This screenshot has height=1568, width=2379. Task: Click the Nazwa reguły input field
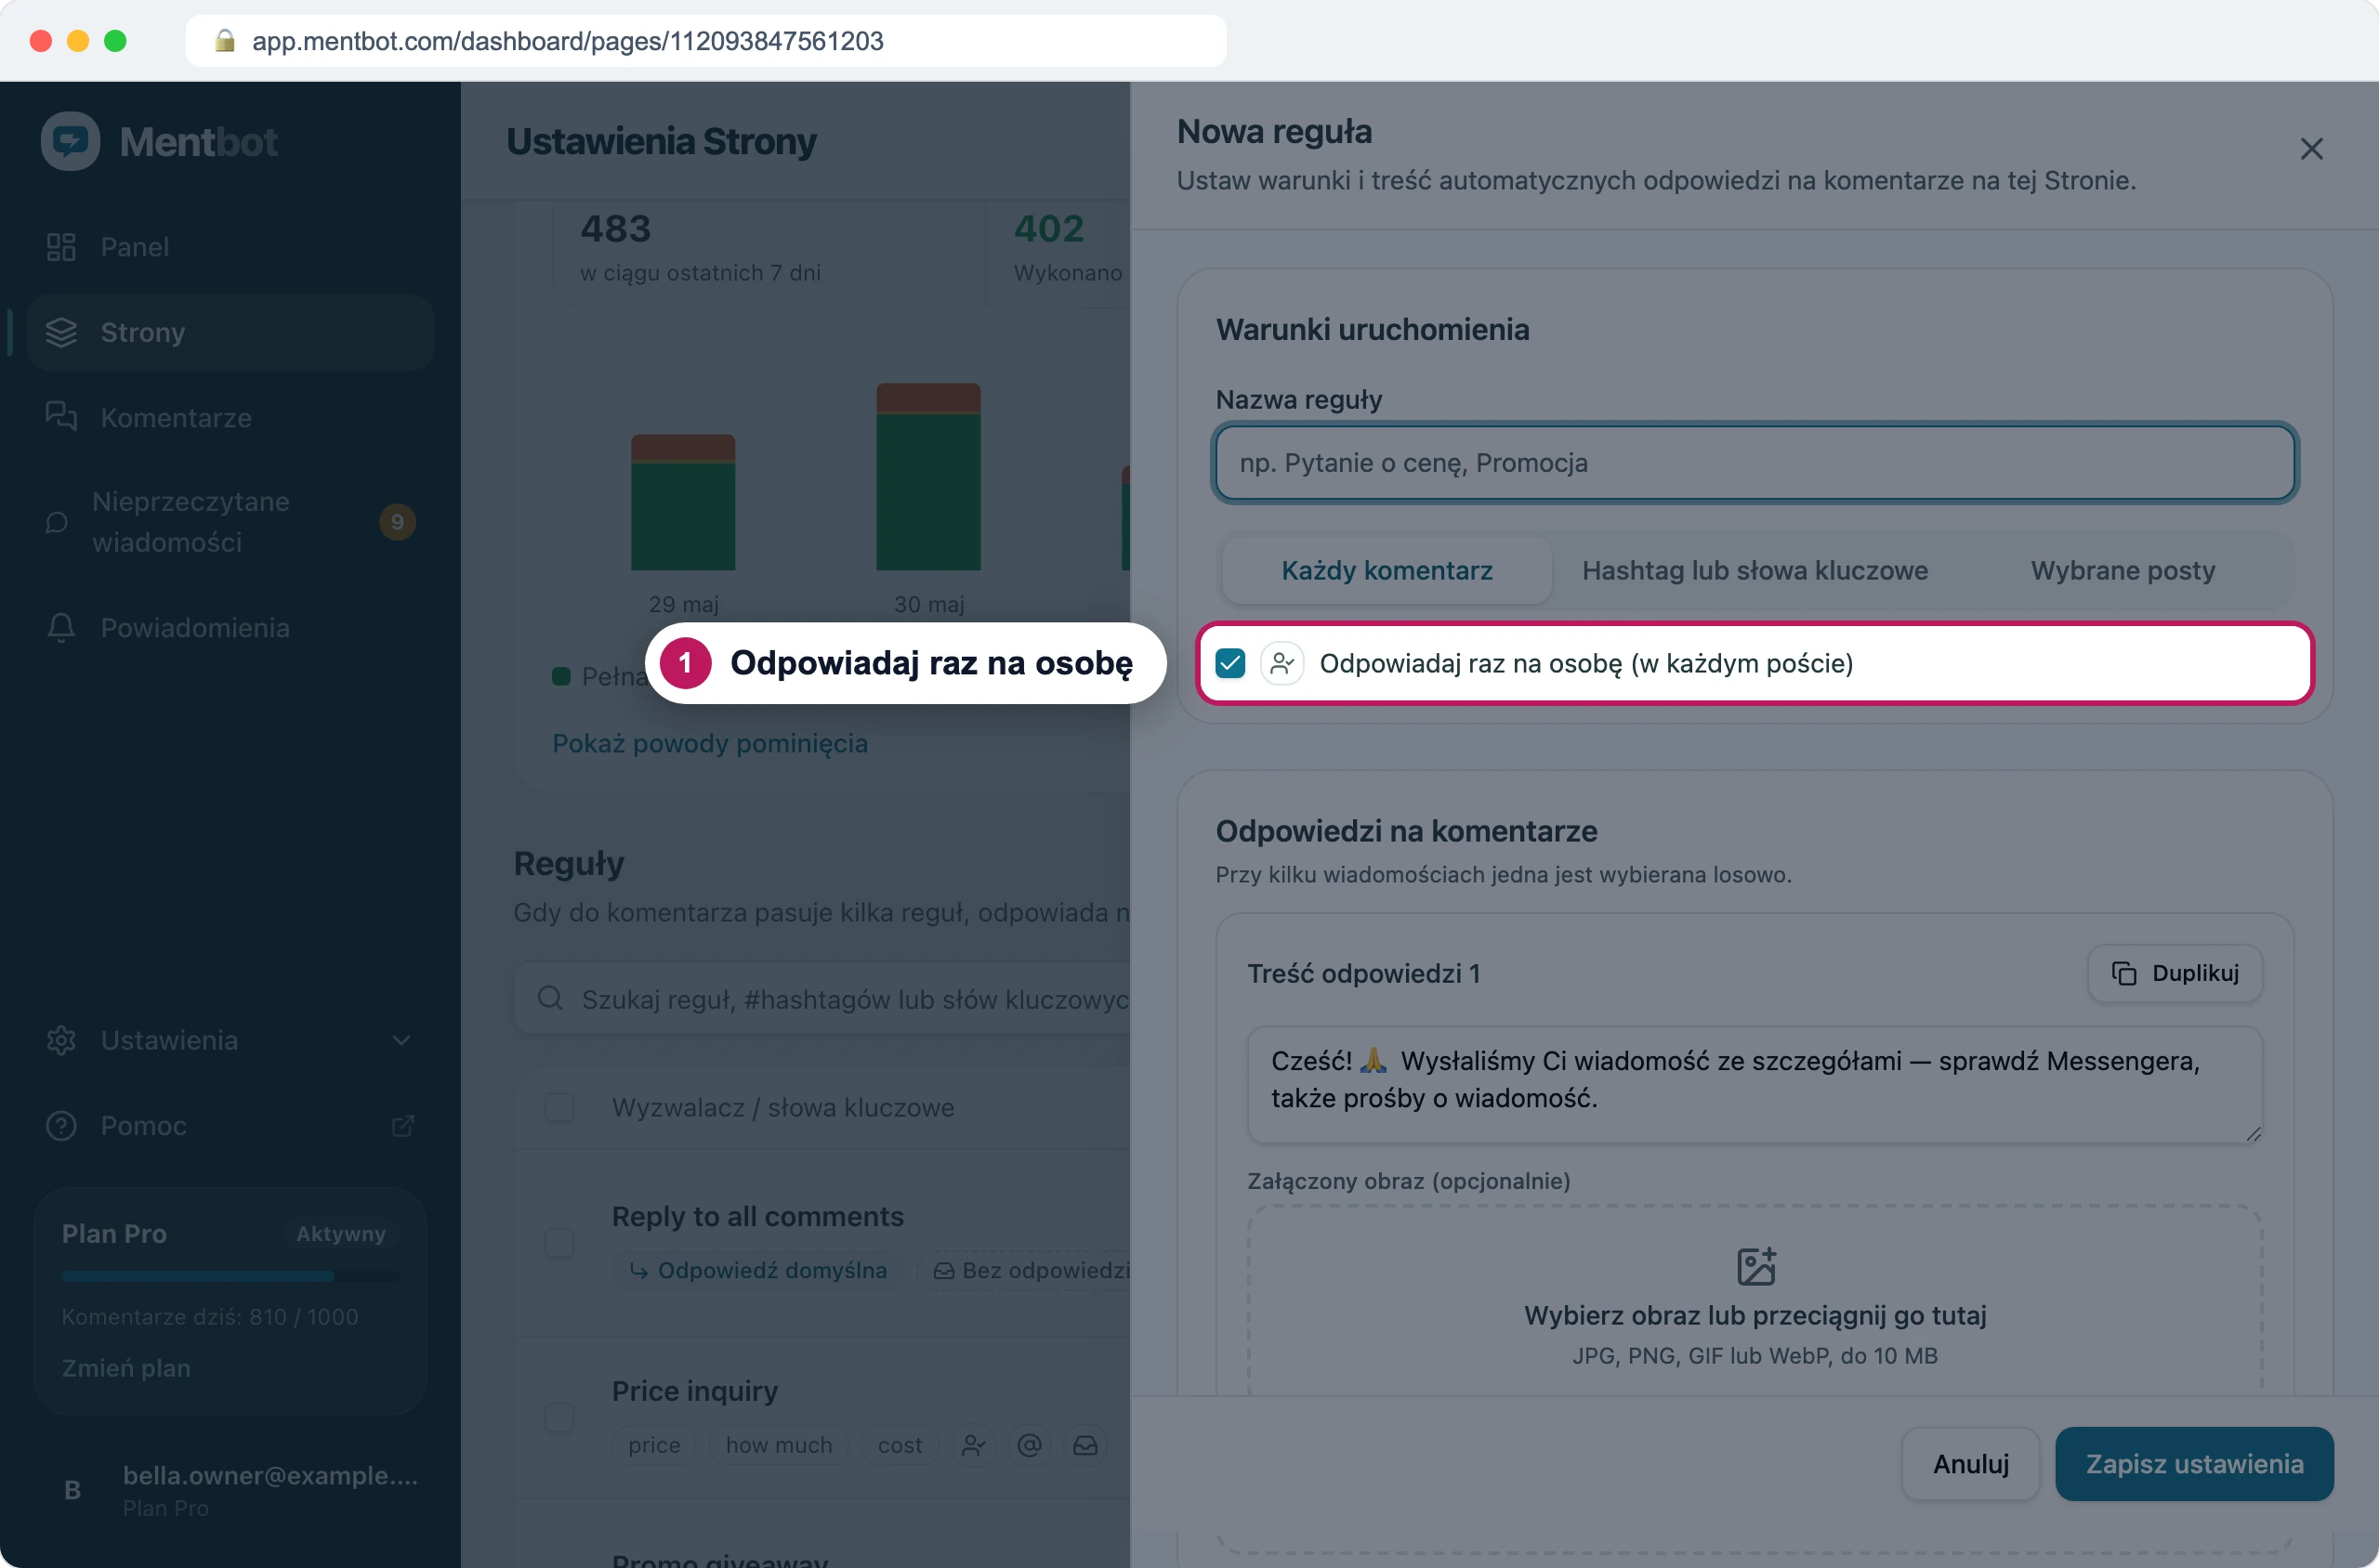pos(1755,463)
